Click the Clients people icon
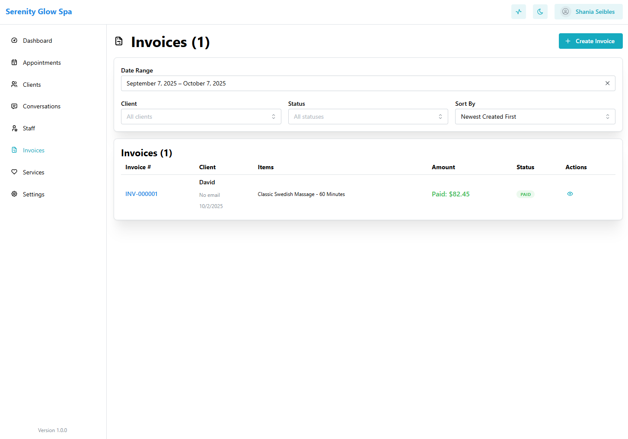 coord(14,85)
